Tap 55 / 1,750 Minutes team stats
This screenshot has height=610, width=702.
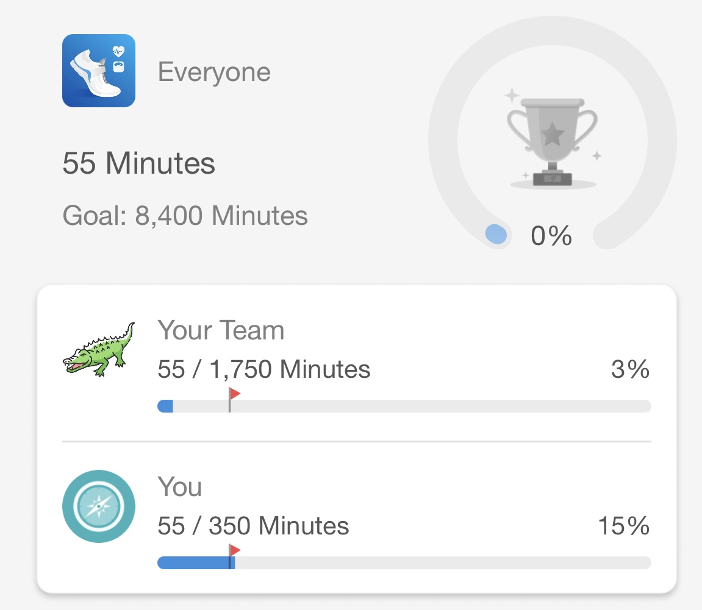click(263, 369)
